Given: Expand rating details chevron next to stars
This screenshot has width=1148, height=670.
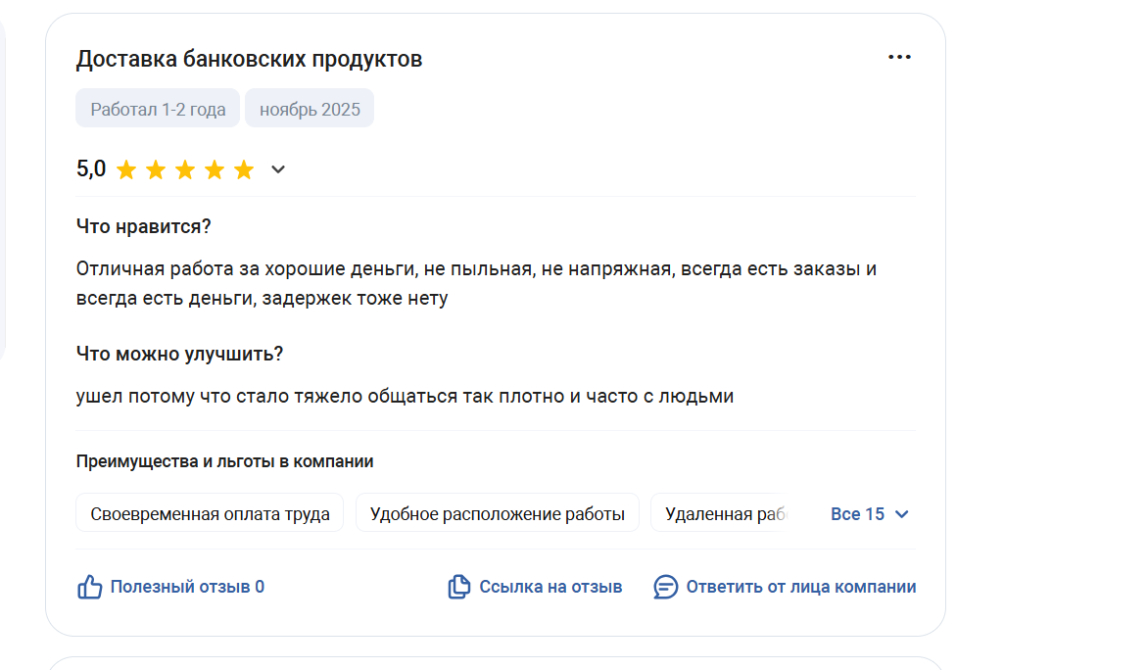Looking at the screenshot, I should coord(278,170).
